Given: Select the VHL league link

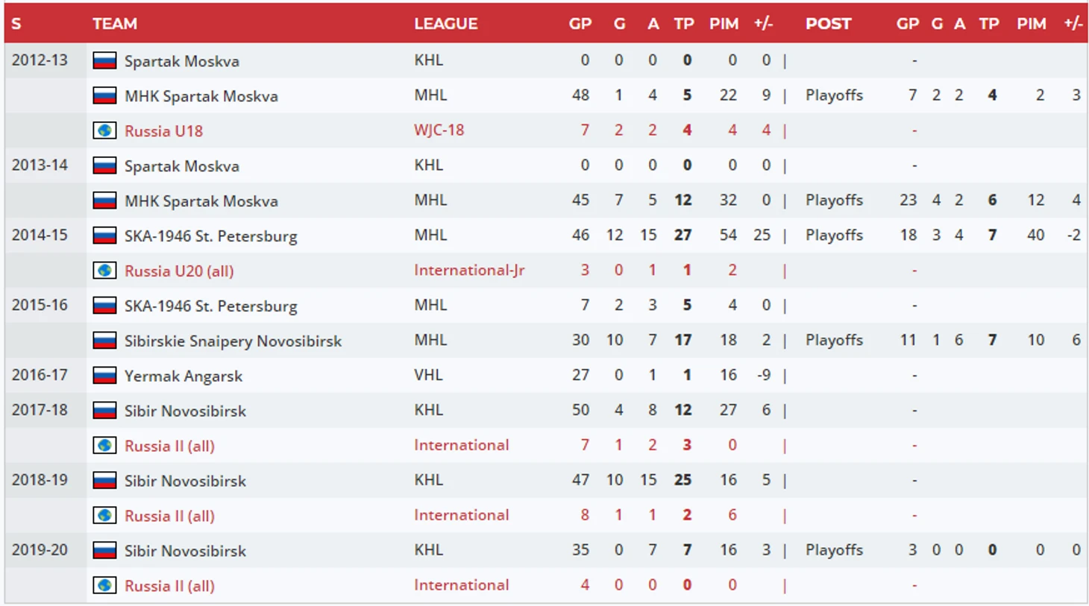Looking at the screenshot, I should pos(428,375).
